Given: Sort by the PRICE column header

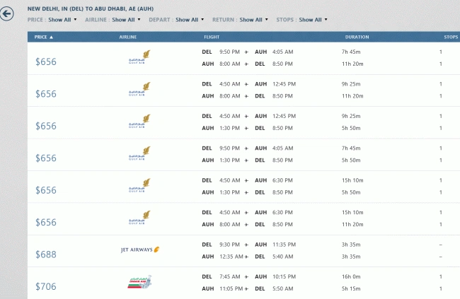Looking at the screenshot, I should (x=44, y=37).
